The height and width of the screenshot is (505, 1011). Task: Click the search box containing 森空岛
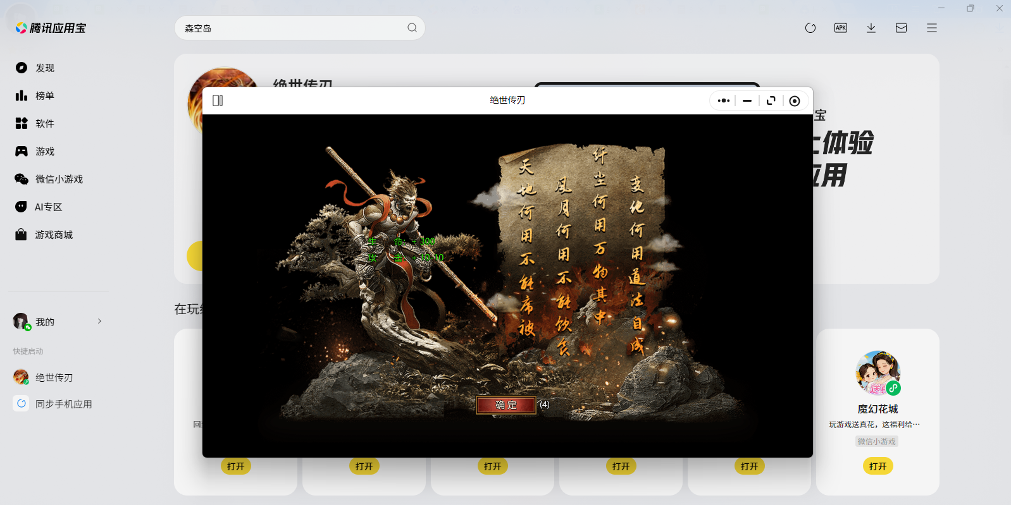291,28
